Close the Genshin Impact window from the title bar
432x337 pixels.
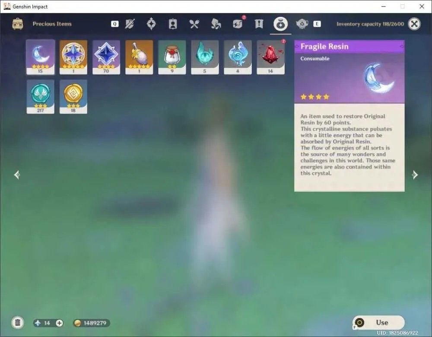[x=422, y=6]
